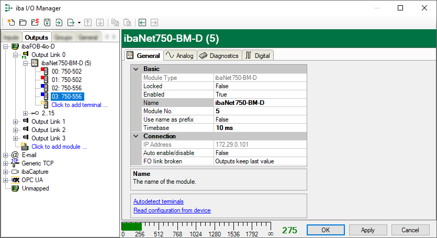Screen dimensions: 437x238
Task: Click the green back arrow icon
Action: click(142, 22)
